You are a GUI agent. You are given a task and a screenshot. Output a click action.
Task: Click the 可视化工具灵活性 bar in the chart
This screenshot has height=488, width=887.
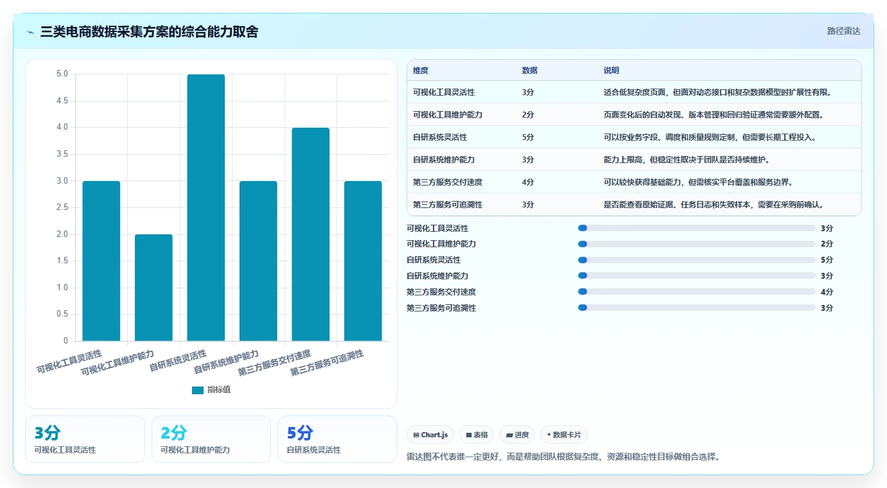[101, 261]
